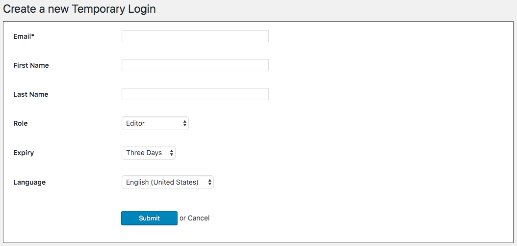517x246 pixels.
Task: Click the First Name label
Action: tap(31, 65)
